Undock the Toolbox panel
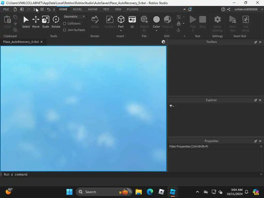The width and height of the screenshot is (264, 198). (255, 42)
